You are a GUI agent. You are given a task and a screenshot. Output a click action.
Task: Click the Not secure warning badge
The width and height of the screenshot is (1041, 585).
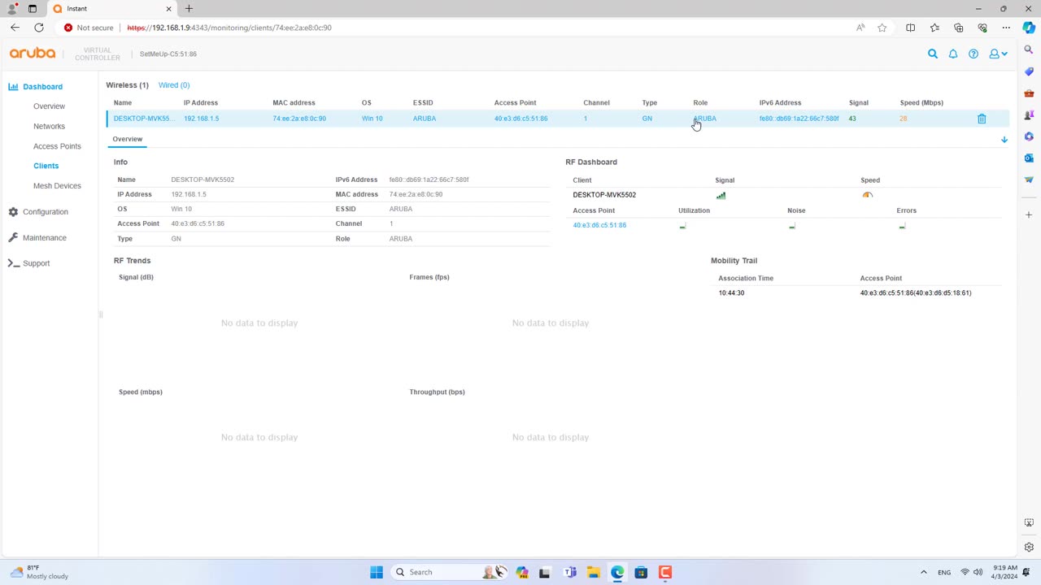pyautogui.click(x=89, y=28)
